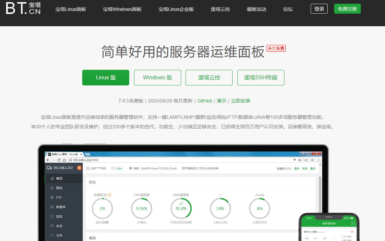
Task: Click the green 免费注册 button
Action: click(x=347, y=9)
